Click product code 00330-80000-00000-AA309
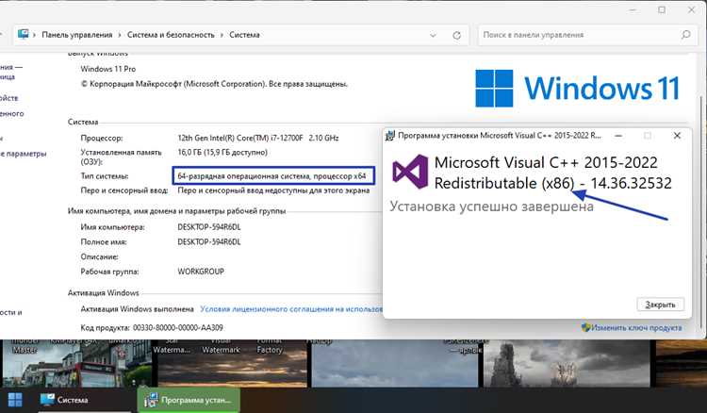Screen dimensions: 707x413 tap(177, 328)
